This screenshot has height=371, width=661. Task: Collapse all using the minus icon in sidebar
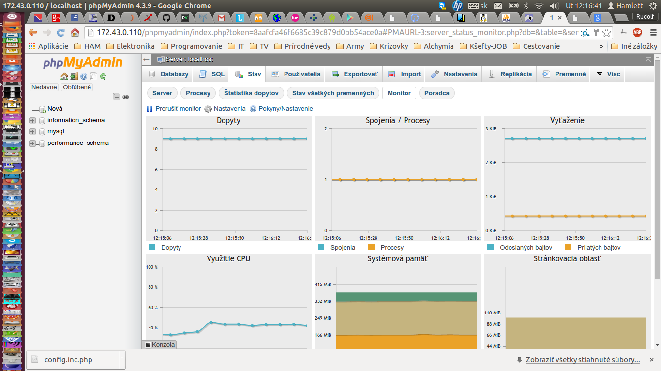[117, 97]
